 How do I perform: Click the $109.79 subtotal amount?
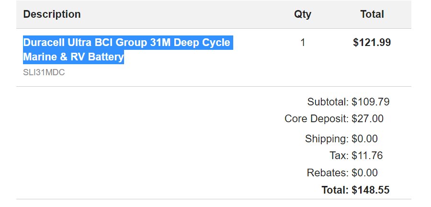pos(370,102)
